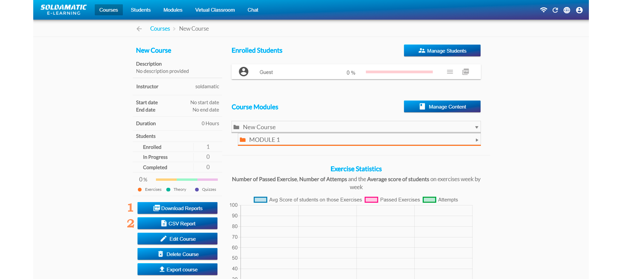Click the refresh icon in top bar
This screenshot has height=279, width=621.
(x=555, y=10)
